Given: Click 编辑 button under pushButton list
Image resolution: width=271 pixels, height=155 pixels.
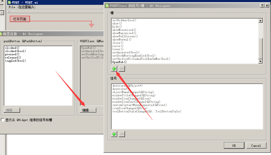Looking at the screenshot, I should point(12,110).
